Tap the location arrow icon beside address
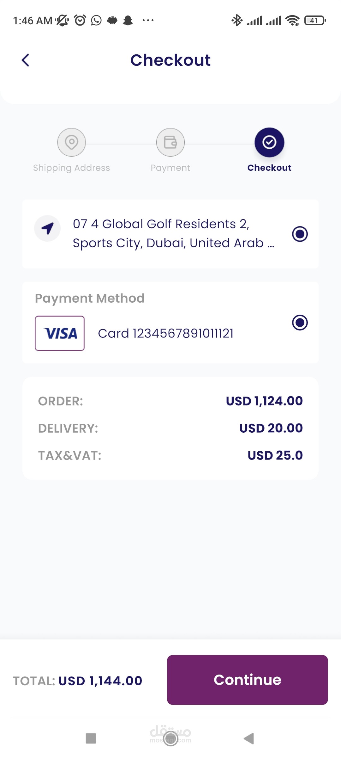The width and height of the screenshot is (341, 759). coord(47,228)
